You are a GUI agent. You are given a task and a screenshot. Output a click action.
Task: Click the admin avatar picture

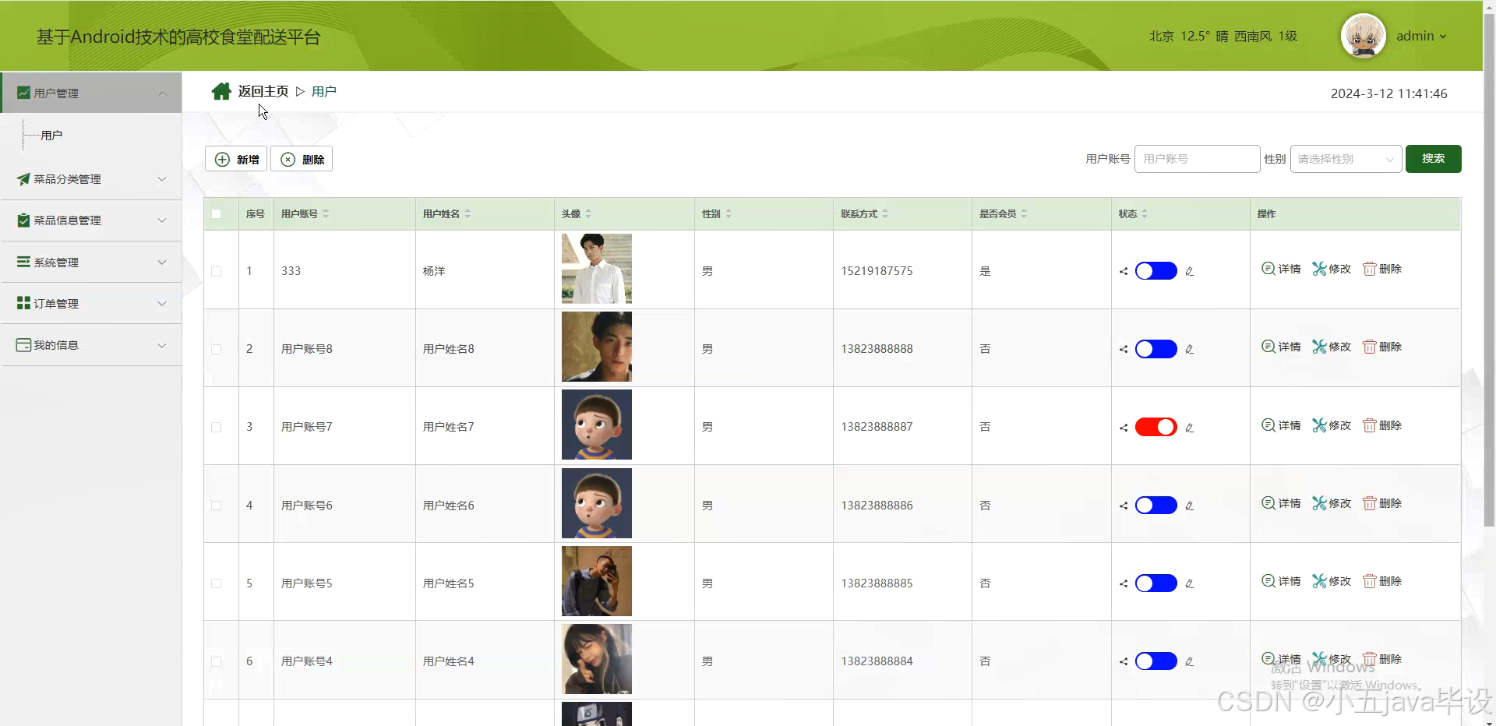pyautogui.click(x=1363, y=36)
